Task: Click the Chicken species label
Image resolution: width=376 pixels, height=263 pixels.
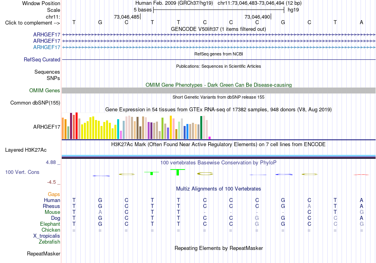Action: (51, 230)
